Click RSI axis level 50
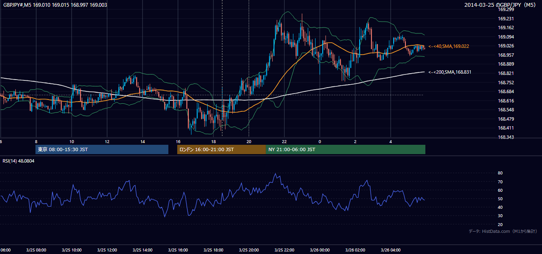Image resolution: width=542 pixels, height=254 pixels. [500, 199]
